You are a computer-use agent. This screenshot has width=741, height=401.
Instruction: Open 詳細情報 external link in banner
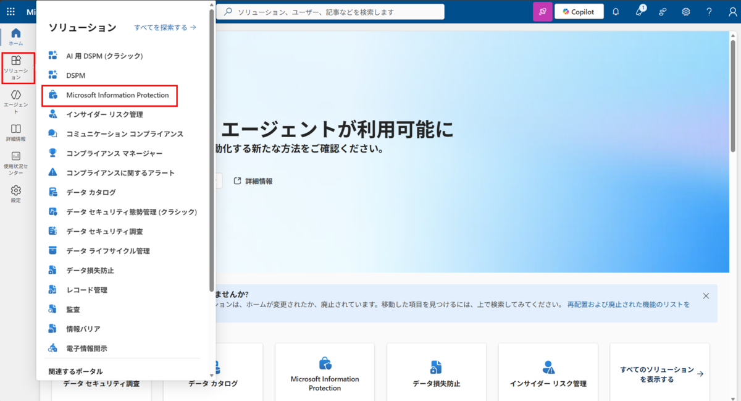[253, 181]
